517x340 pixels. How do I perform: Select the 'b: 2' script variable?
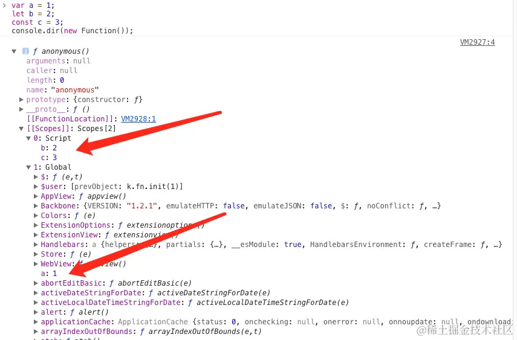click(49, 148)
